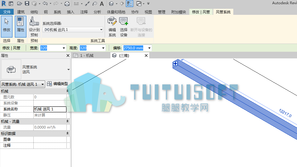Click the Save icon in quick access toolbar
This screenshot has width=297, height=167.
(27, 3)
